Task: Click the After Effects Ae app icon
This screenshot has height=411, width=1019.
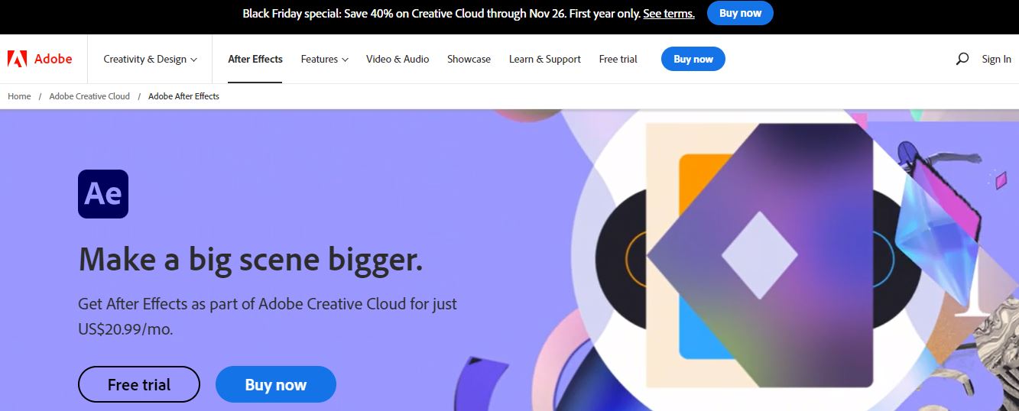Action: click(x=103, y=194)
